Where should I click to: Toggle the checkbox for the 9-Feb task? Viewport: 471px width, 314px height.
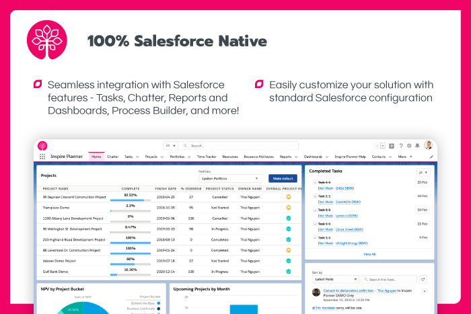pyautogui.click(x=315, y=237)
